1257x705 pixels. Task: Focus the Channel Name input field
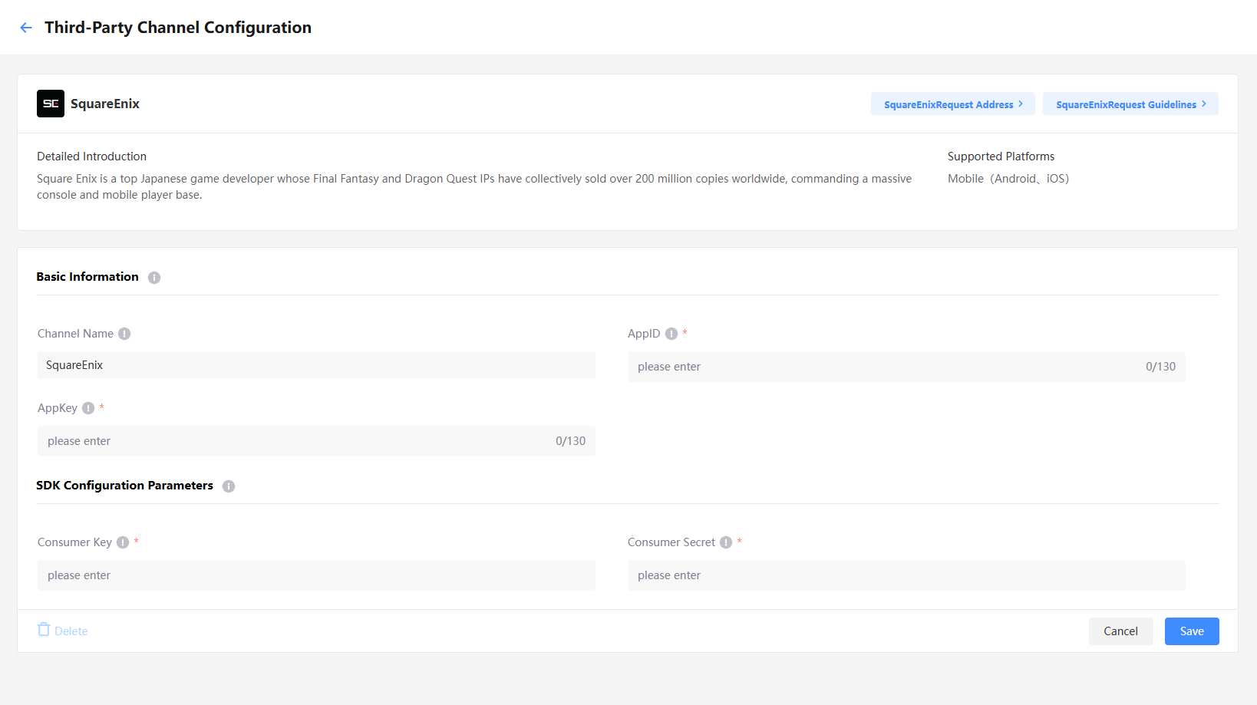click(x=316, y=365)
